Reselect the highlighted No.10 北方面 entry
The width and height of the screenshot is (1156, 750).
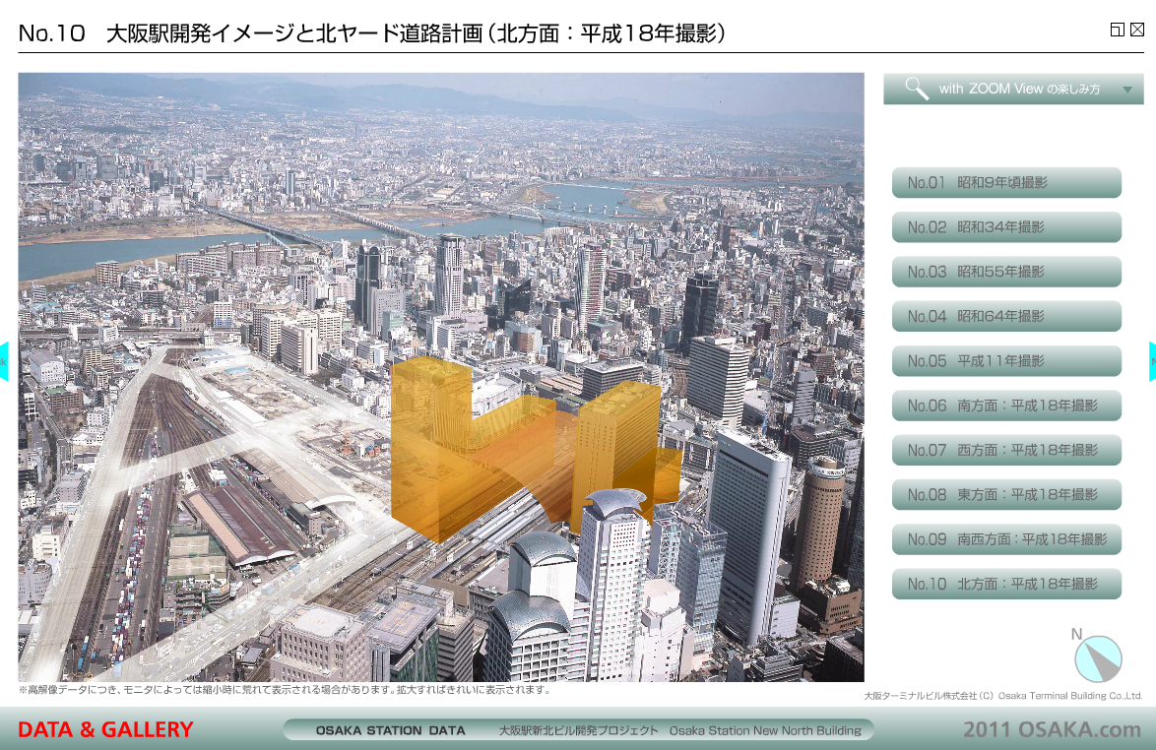click(x=1005, y=584)
